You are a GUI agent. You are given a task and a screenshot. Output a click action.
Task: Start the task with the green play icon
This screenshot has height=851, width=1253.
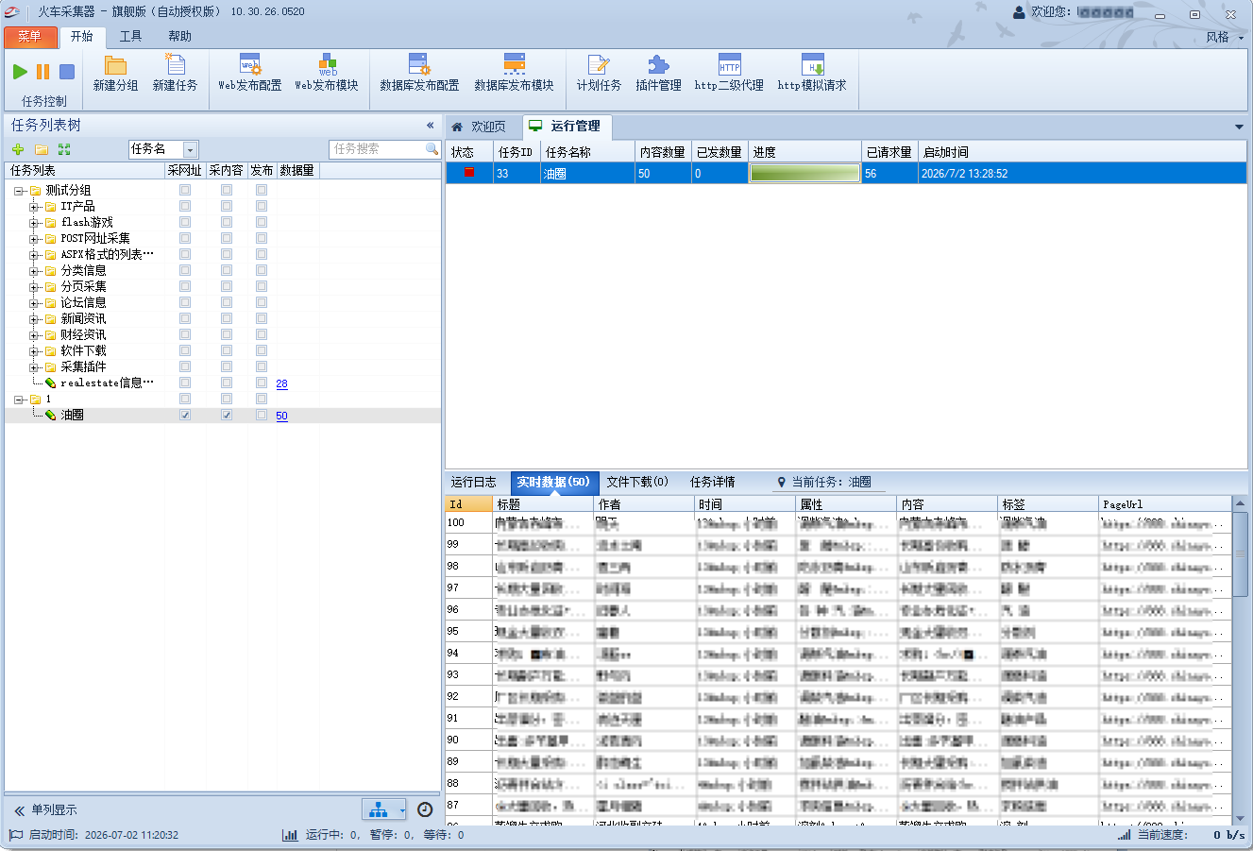20,72
